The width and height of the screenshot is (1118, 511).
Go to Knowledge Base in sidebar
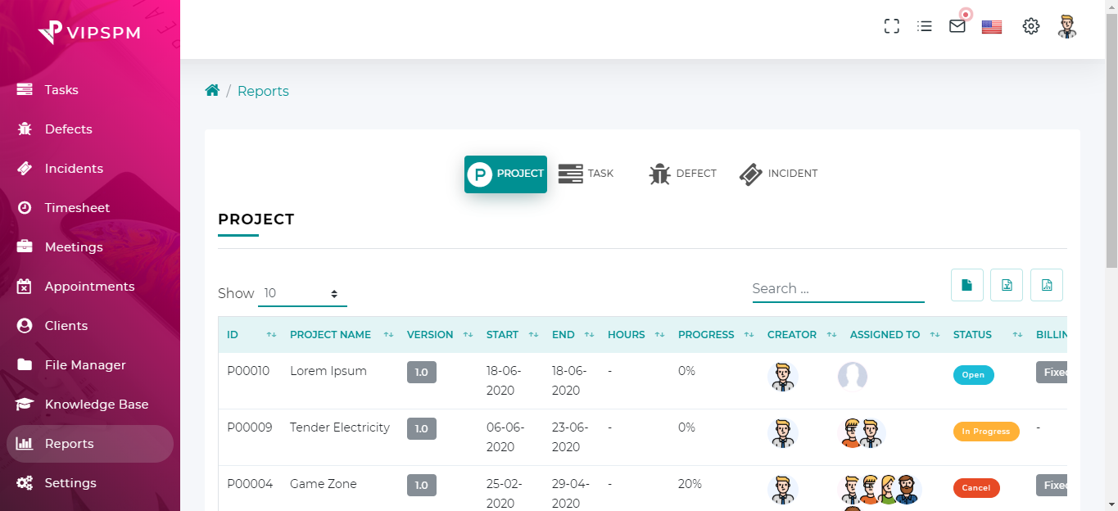point(96,405)
